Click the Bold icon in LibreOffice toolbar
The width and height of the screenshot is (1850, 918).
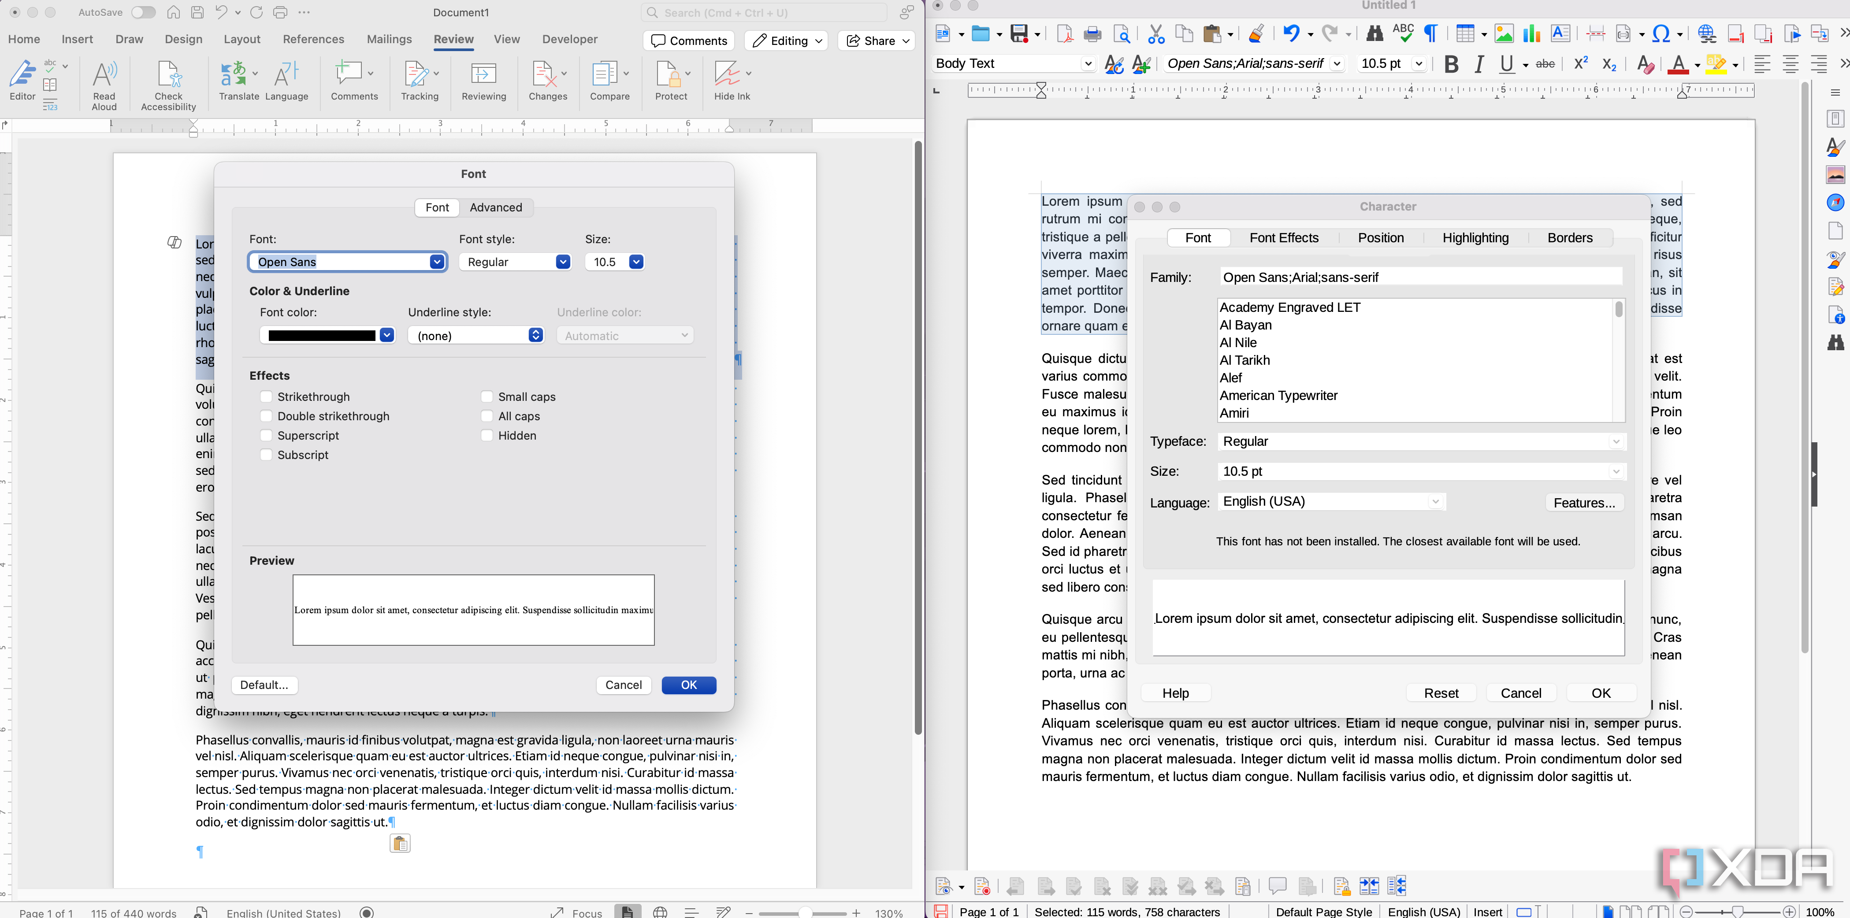[x=1451, y=64]
